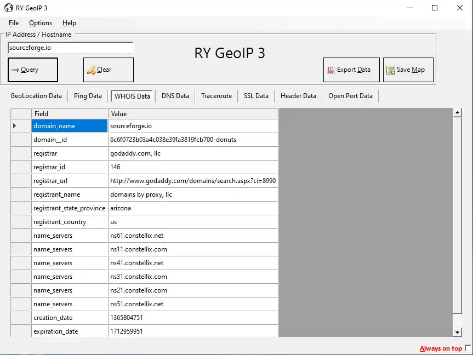Screen dimensions: 473x355
Task: Click the vertical scrollbar thumb
Action: pos(457,215)
